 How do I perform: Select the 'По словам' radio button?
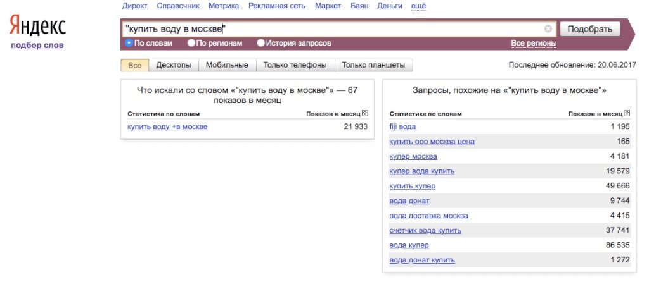click(x=129, y=43)
